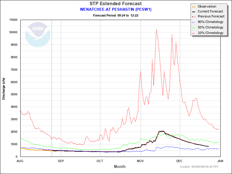The width and height of the screenshot is (232, 174).
Task: Click the WENATCHEE-AT PESHASTIN (PESW1) station name
Action: (x=115, y=10)
